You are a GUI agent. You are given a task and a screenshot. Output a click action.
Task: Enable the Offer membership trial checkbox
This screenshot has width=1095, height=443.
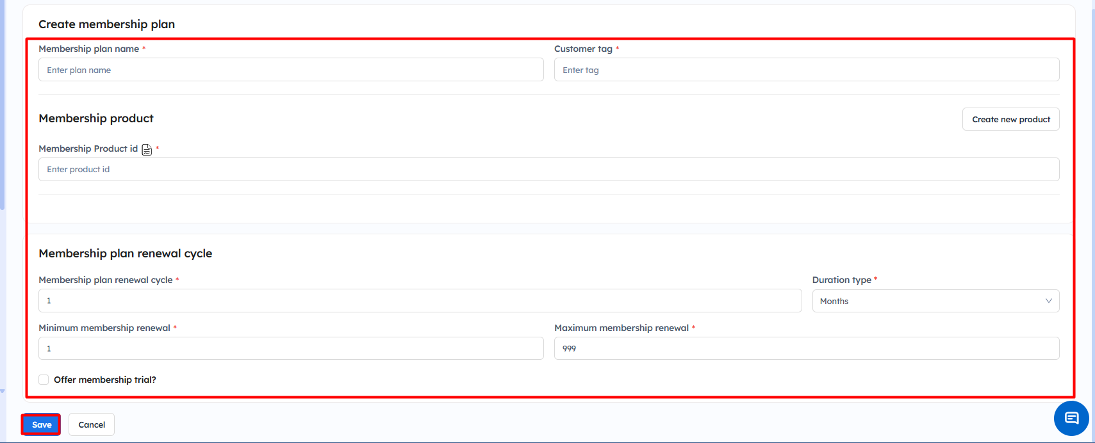[44, 380]
